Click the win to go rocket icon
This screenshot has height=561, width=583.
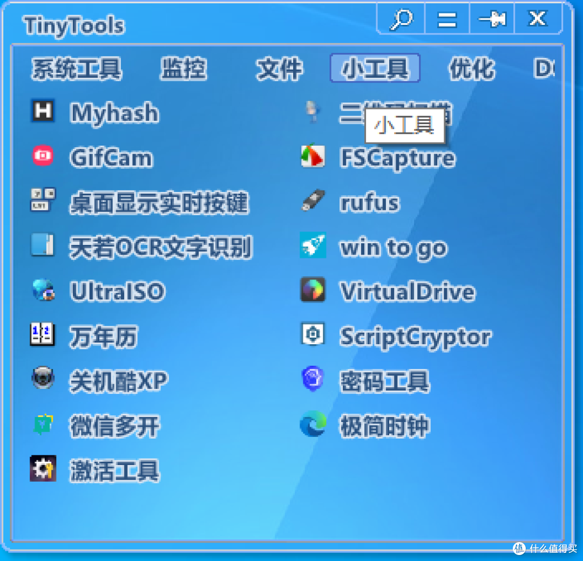click(x=313, y=245)
